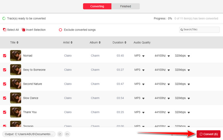Open 44100hz sample rate dropdown for Second Nature

coord(168,84)
